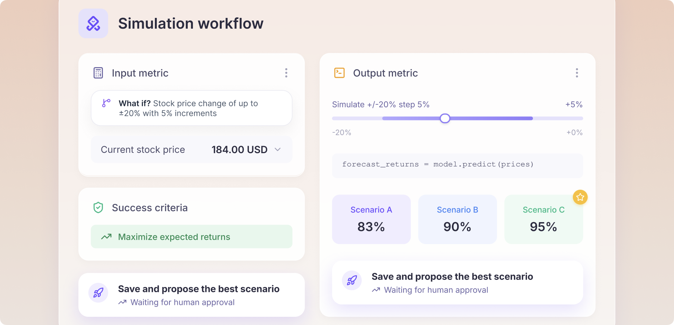The height and width of the screenshot is (325, 674).
Task: Click the rocket icon in left Save card
Action: pos(98,293)
